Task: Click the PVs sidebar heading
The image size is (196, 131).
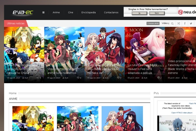Action: tap(156, 93)
